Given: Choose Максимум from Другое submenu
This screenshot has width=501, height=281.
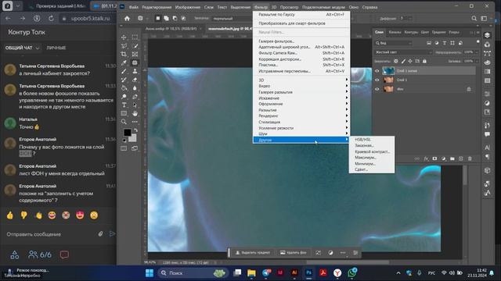Looking at the screenshot, I should pyautogui.click(x=372, y=158).
